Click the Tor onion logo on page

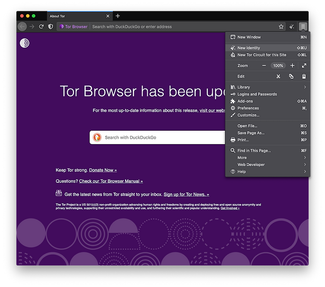[24, 43]
